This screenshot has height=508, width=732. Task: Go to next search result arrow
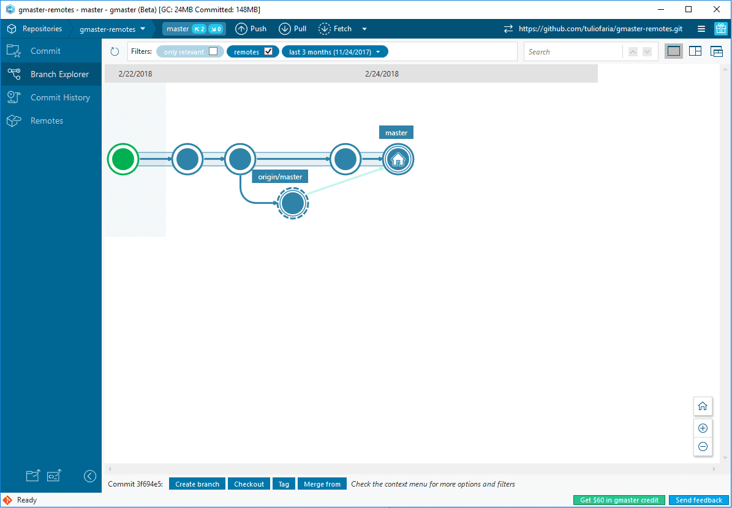pyautogui.click(x=647, y=52)
